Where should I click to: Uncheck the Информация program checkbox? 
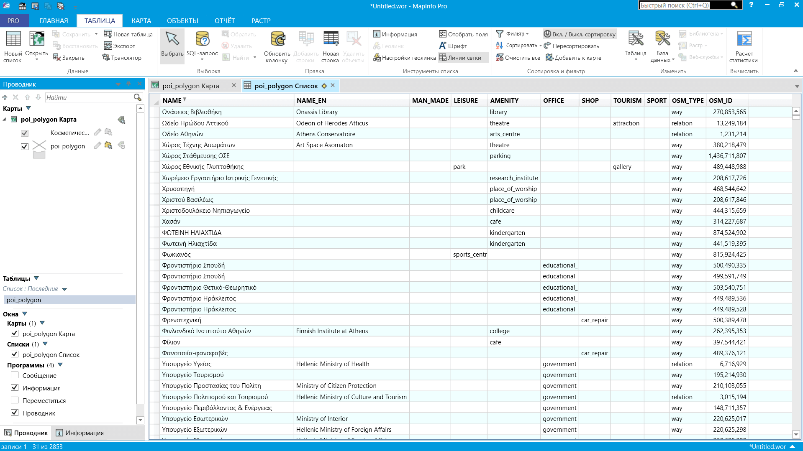(15, 388)
